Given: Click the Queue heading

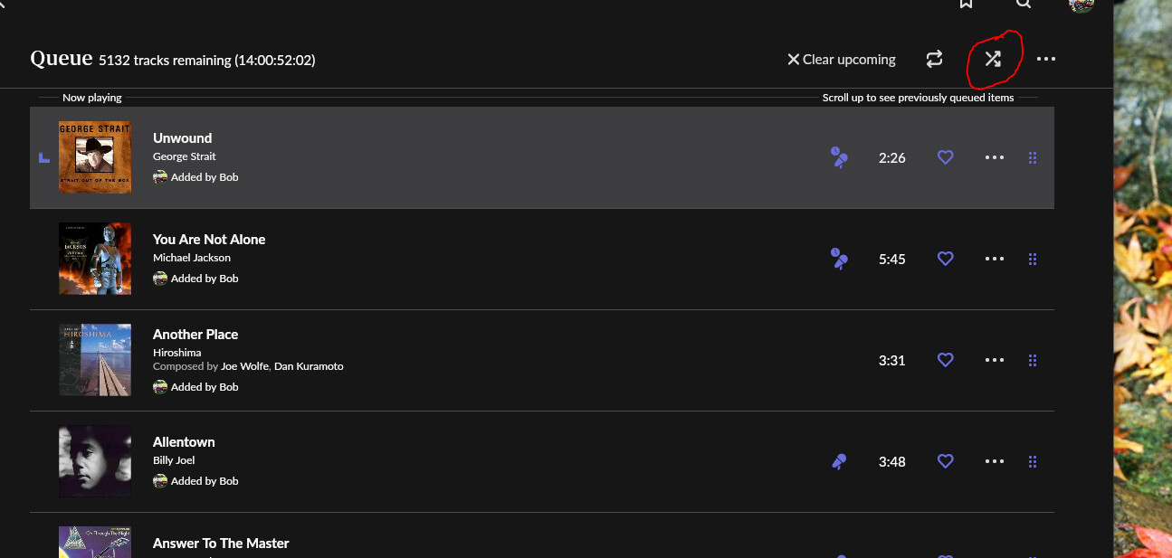Looking at the screenshot, I should [62, 59].
